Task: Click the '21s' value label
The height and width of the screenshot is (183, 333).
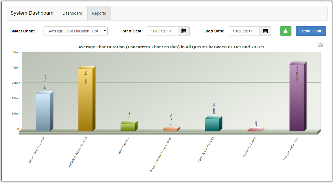Action: point(256,124)
